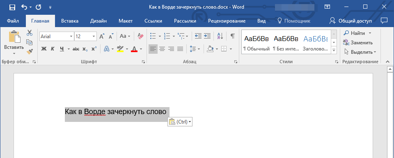Toggle bold formatting (Ж)
The width and height of the screenshot is (394, 158).
coord(44,49)
